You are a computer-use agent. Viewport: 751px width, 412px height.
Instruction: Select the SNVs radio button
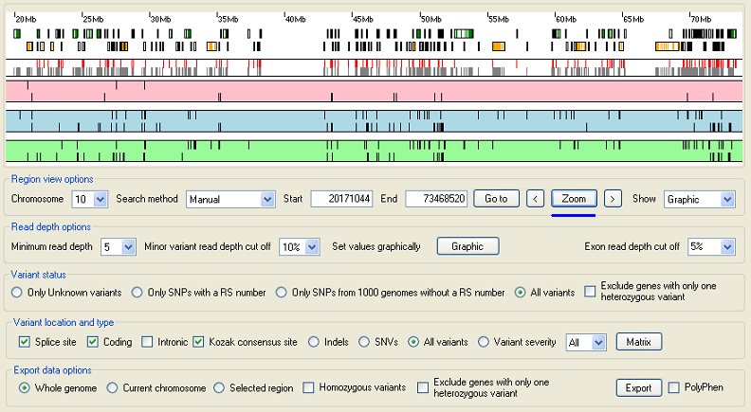tap(364, 342)
